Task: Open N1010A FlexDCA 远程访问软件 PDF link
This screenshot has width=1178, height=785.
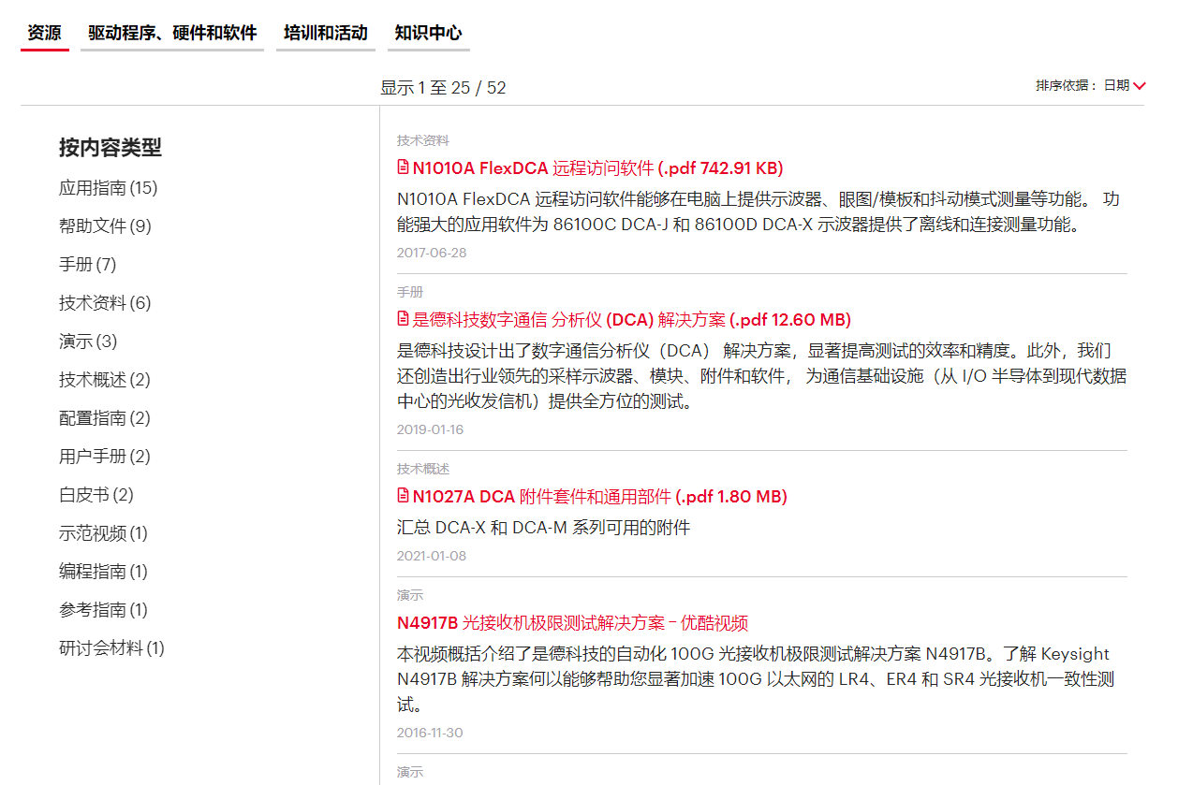Action: [597, 168]
